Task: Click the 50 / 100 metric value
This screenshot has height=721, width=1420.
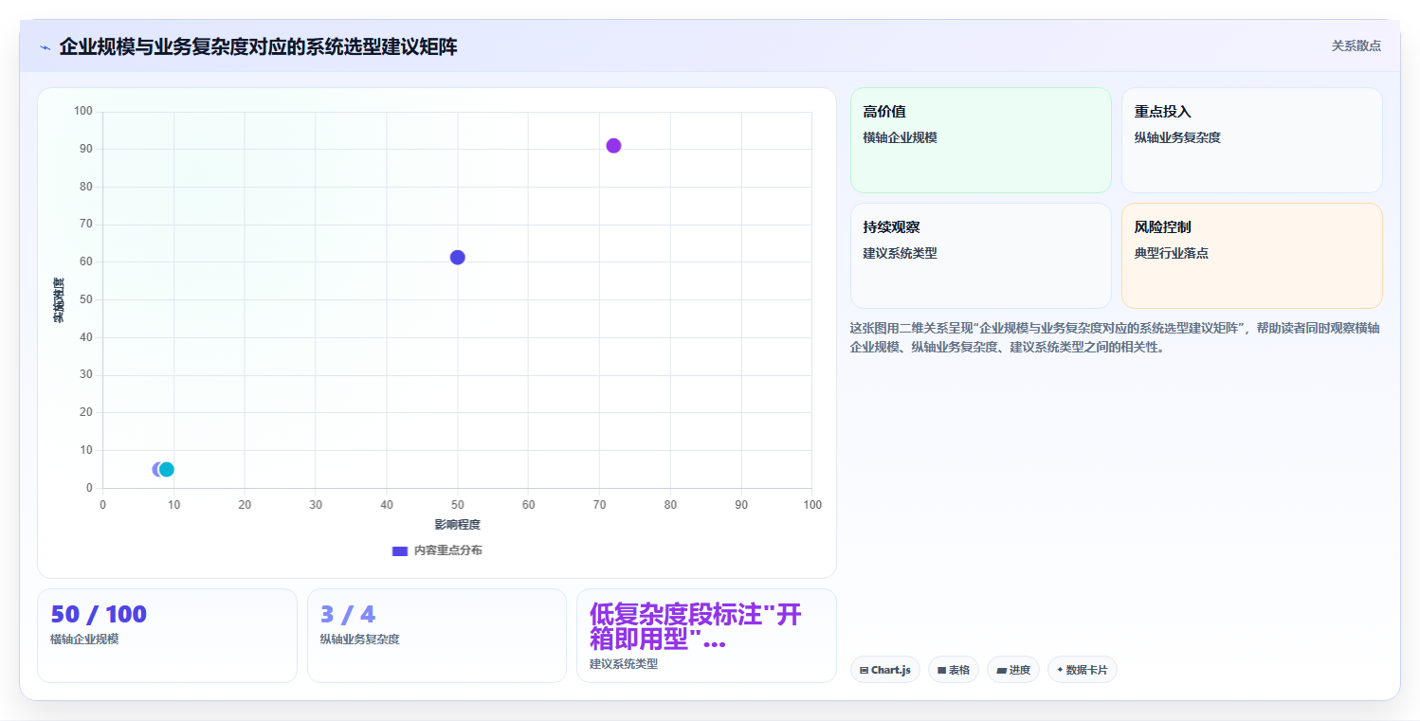Action: point(99,615)
